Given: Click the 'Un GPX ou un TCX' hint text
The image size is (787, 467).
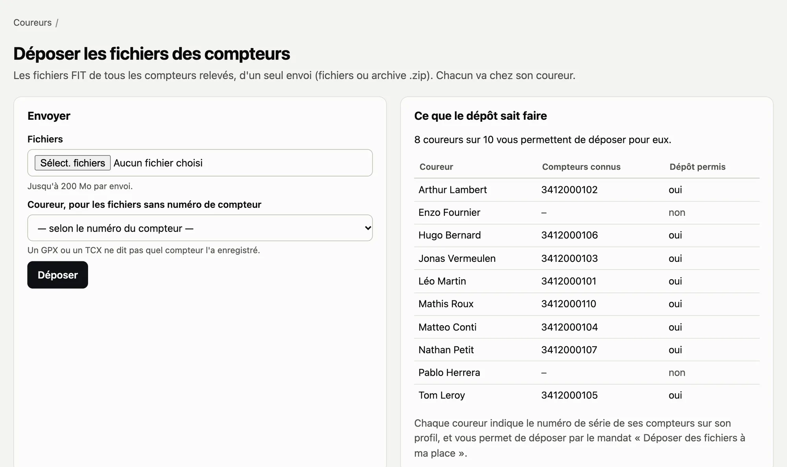Looking at the screenshot, I should [x=144, y=250].
